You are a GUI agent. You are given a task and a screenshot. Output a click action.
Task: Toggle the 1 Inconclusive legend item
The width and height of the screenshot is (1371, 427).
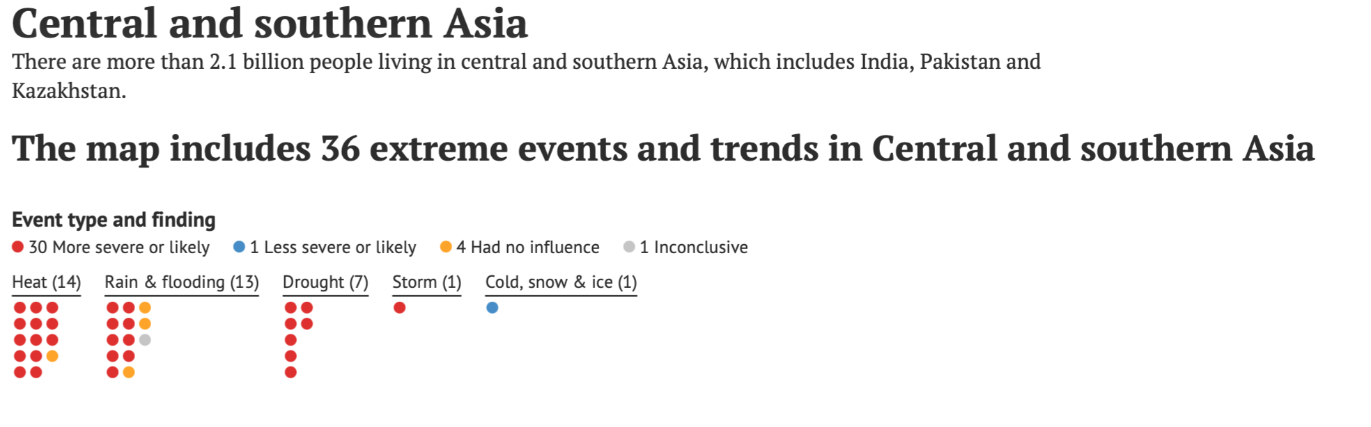click(685, 247)
